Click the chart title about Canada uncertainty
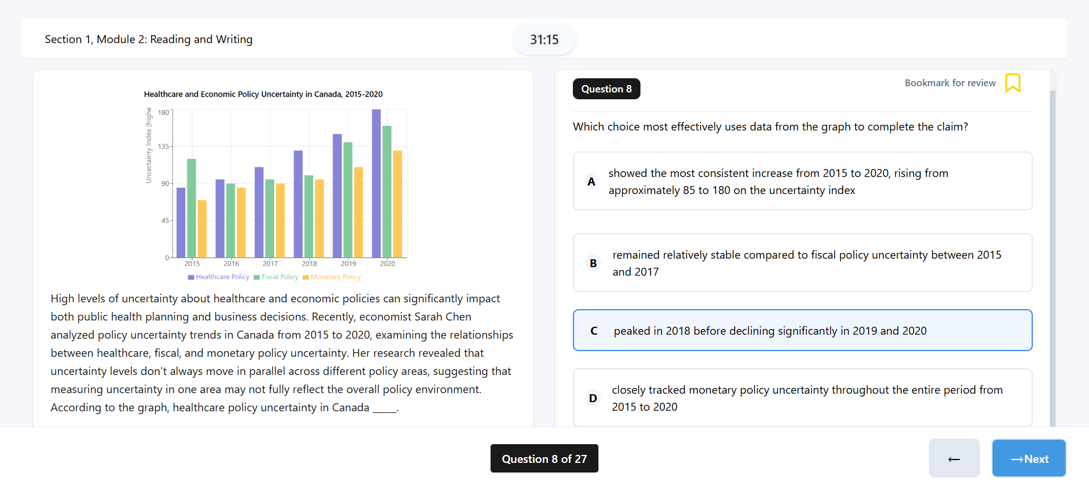The width and height of the screenshot is (1089, 485). pos(263,94)
